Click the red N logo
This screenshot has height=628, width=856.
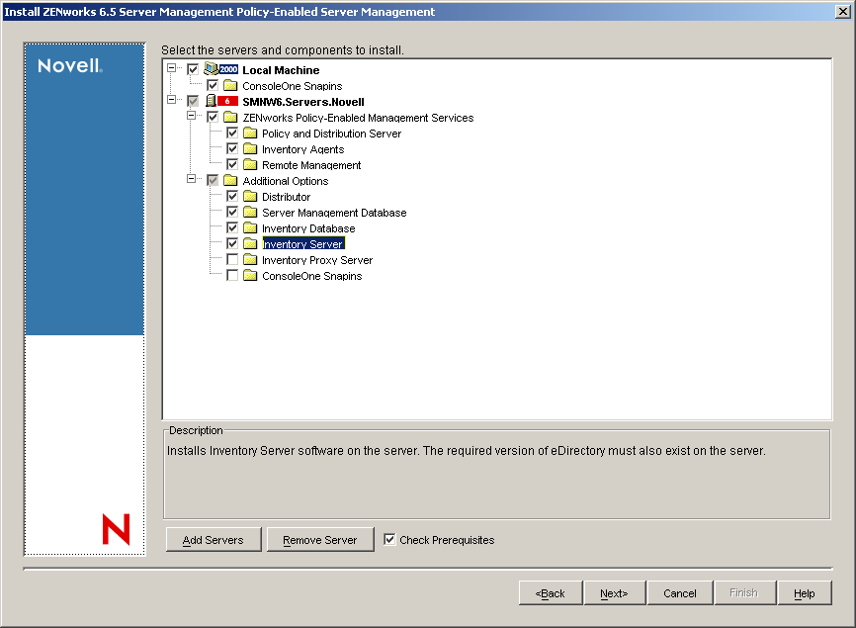116,530
